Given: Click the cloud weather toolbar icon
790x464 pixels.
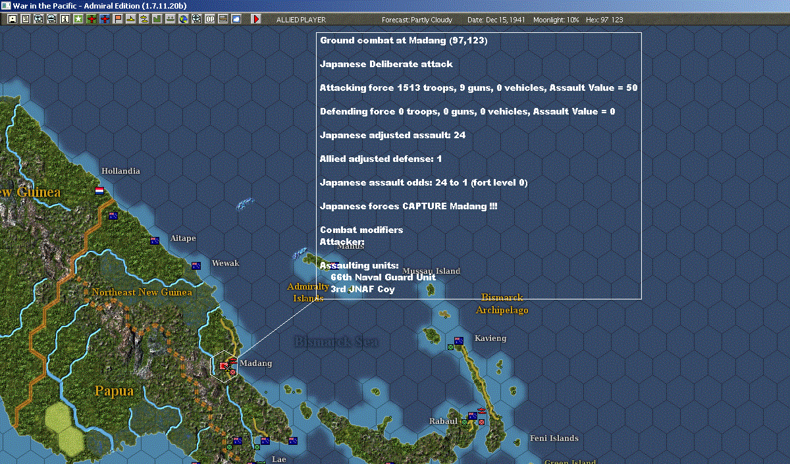Looking at the screenshot, I should [x=236, y=19].
